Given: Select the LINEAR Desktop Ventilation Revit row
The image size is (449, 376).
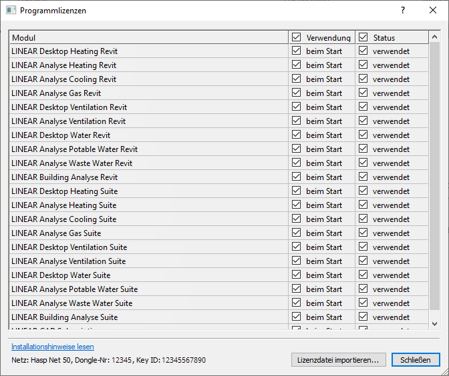Looking at the screenshot, I should pyautogui.click(x=219, y=107).
